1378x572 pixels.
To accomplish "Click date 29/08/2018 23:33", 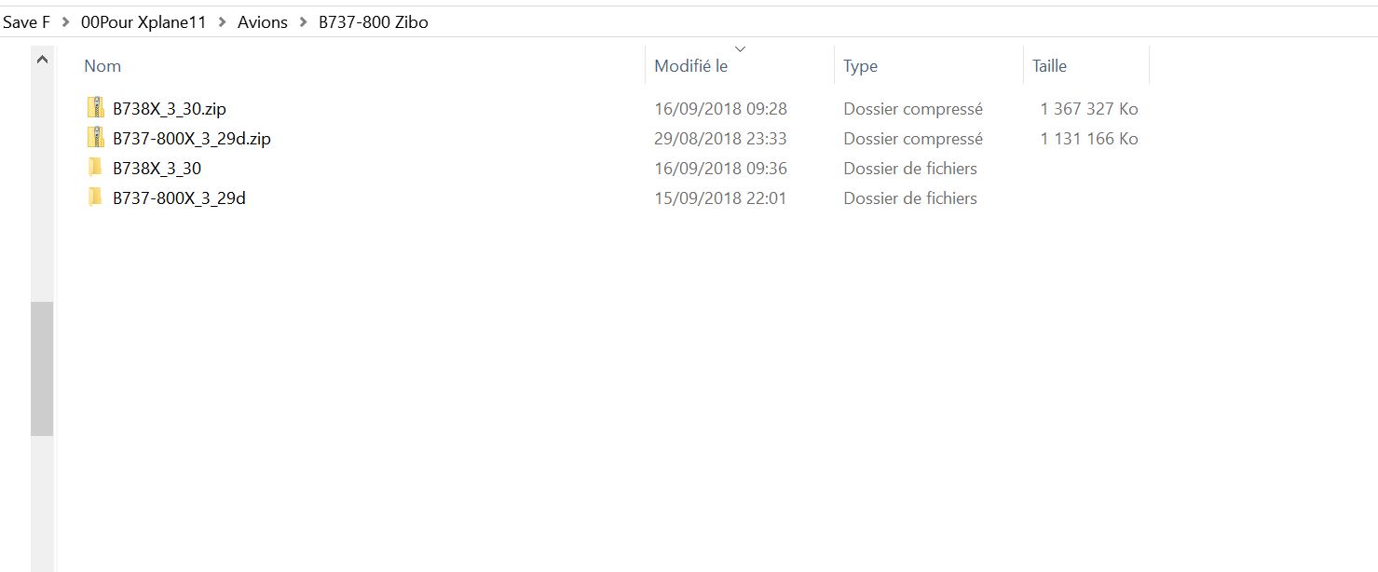I will 720,139.
